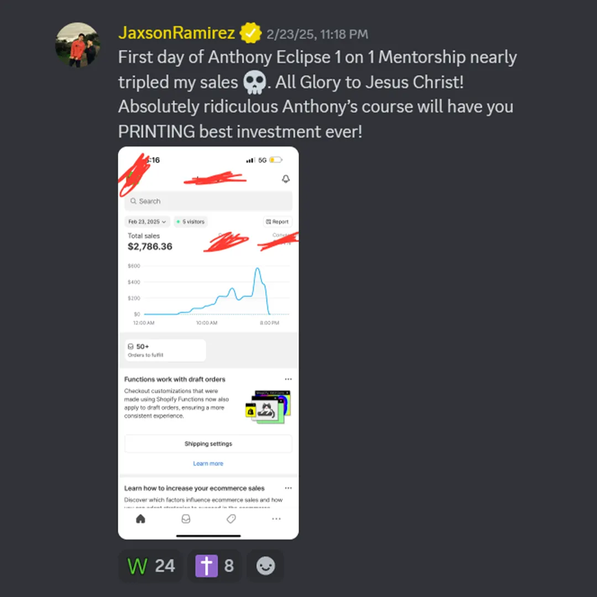
Task: Open the 50+ Orders to fulfill card
Action: 165,350
